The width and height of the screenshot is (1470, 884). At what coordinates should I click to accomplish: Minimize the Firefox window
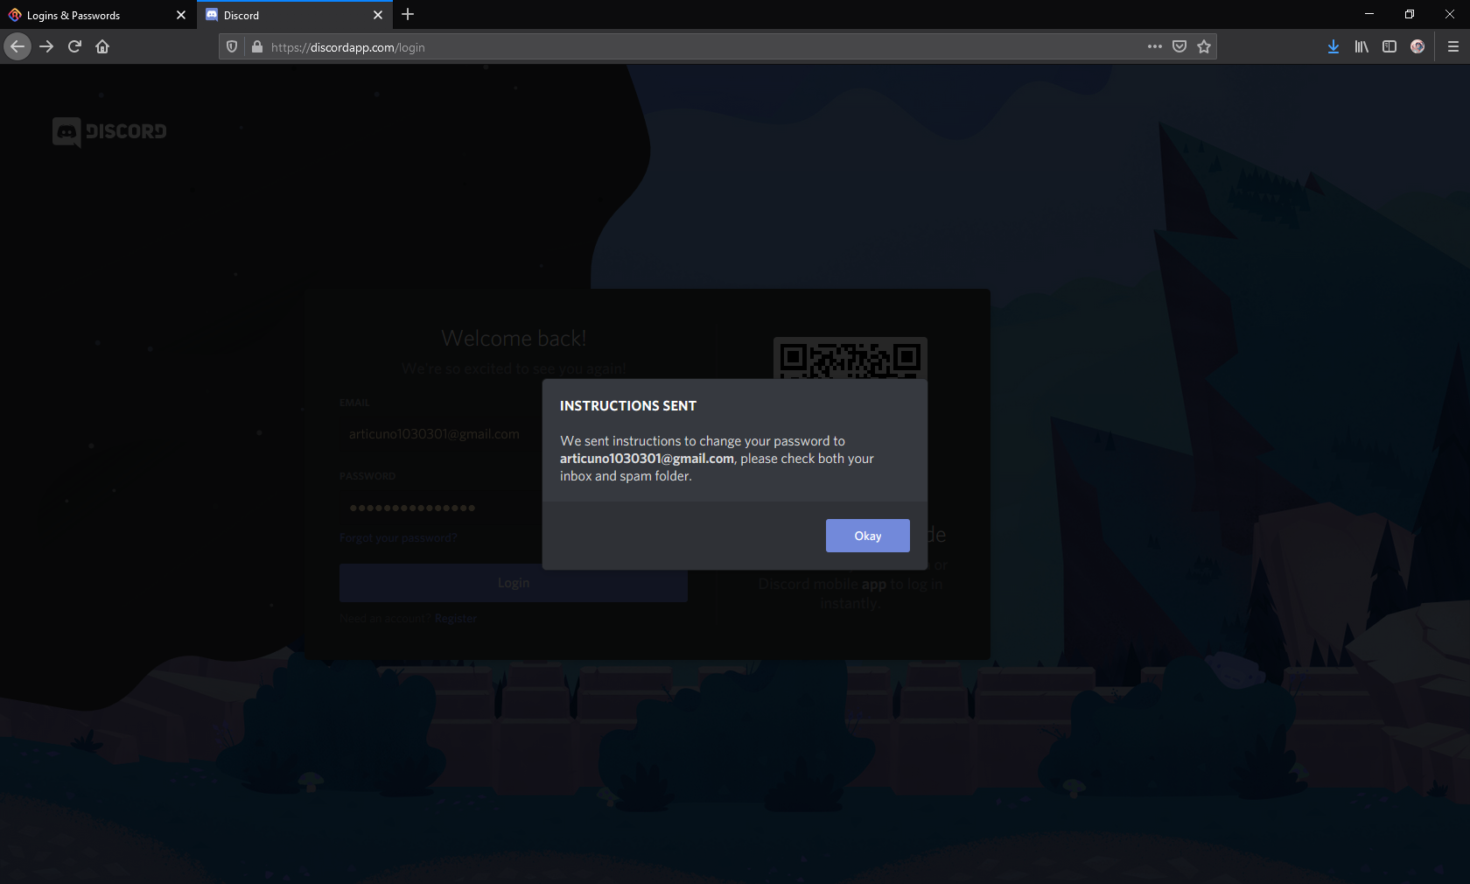(1369, 14)
